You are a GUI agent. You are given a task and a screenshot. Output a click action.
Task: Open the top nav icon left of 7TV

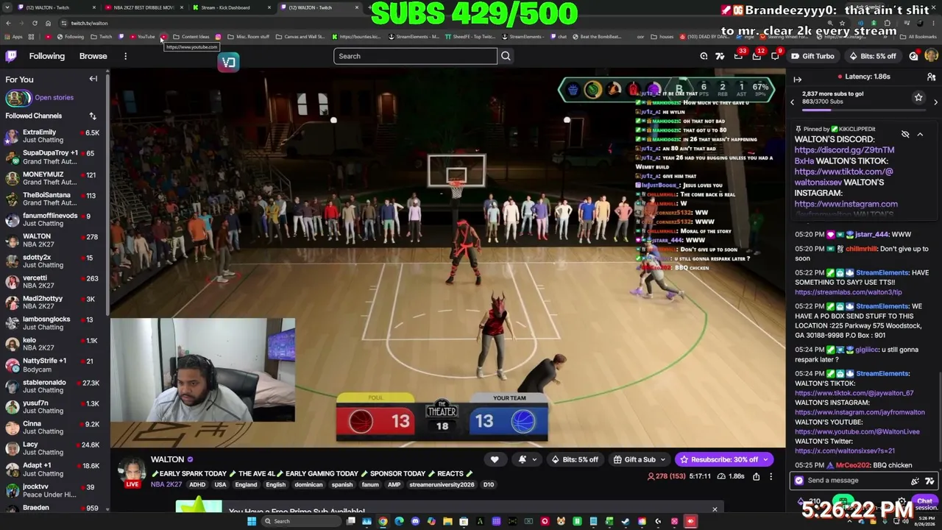click(704, 56)
